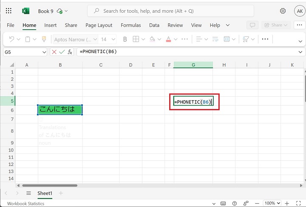
Task: Cancel the formula with the red X
Action: [x=54, y=52]
